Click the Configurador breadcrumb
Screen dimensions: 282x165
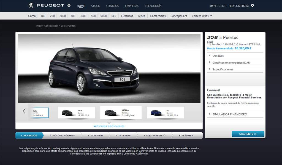pos(51,26)
